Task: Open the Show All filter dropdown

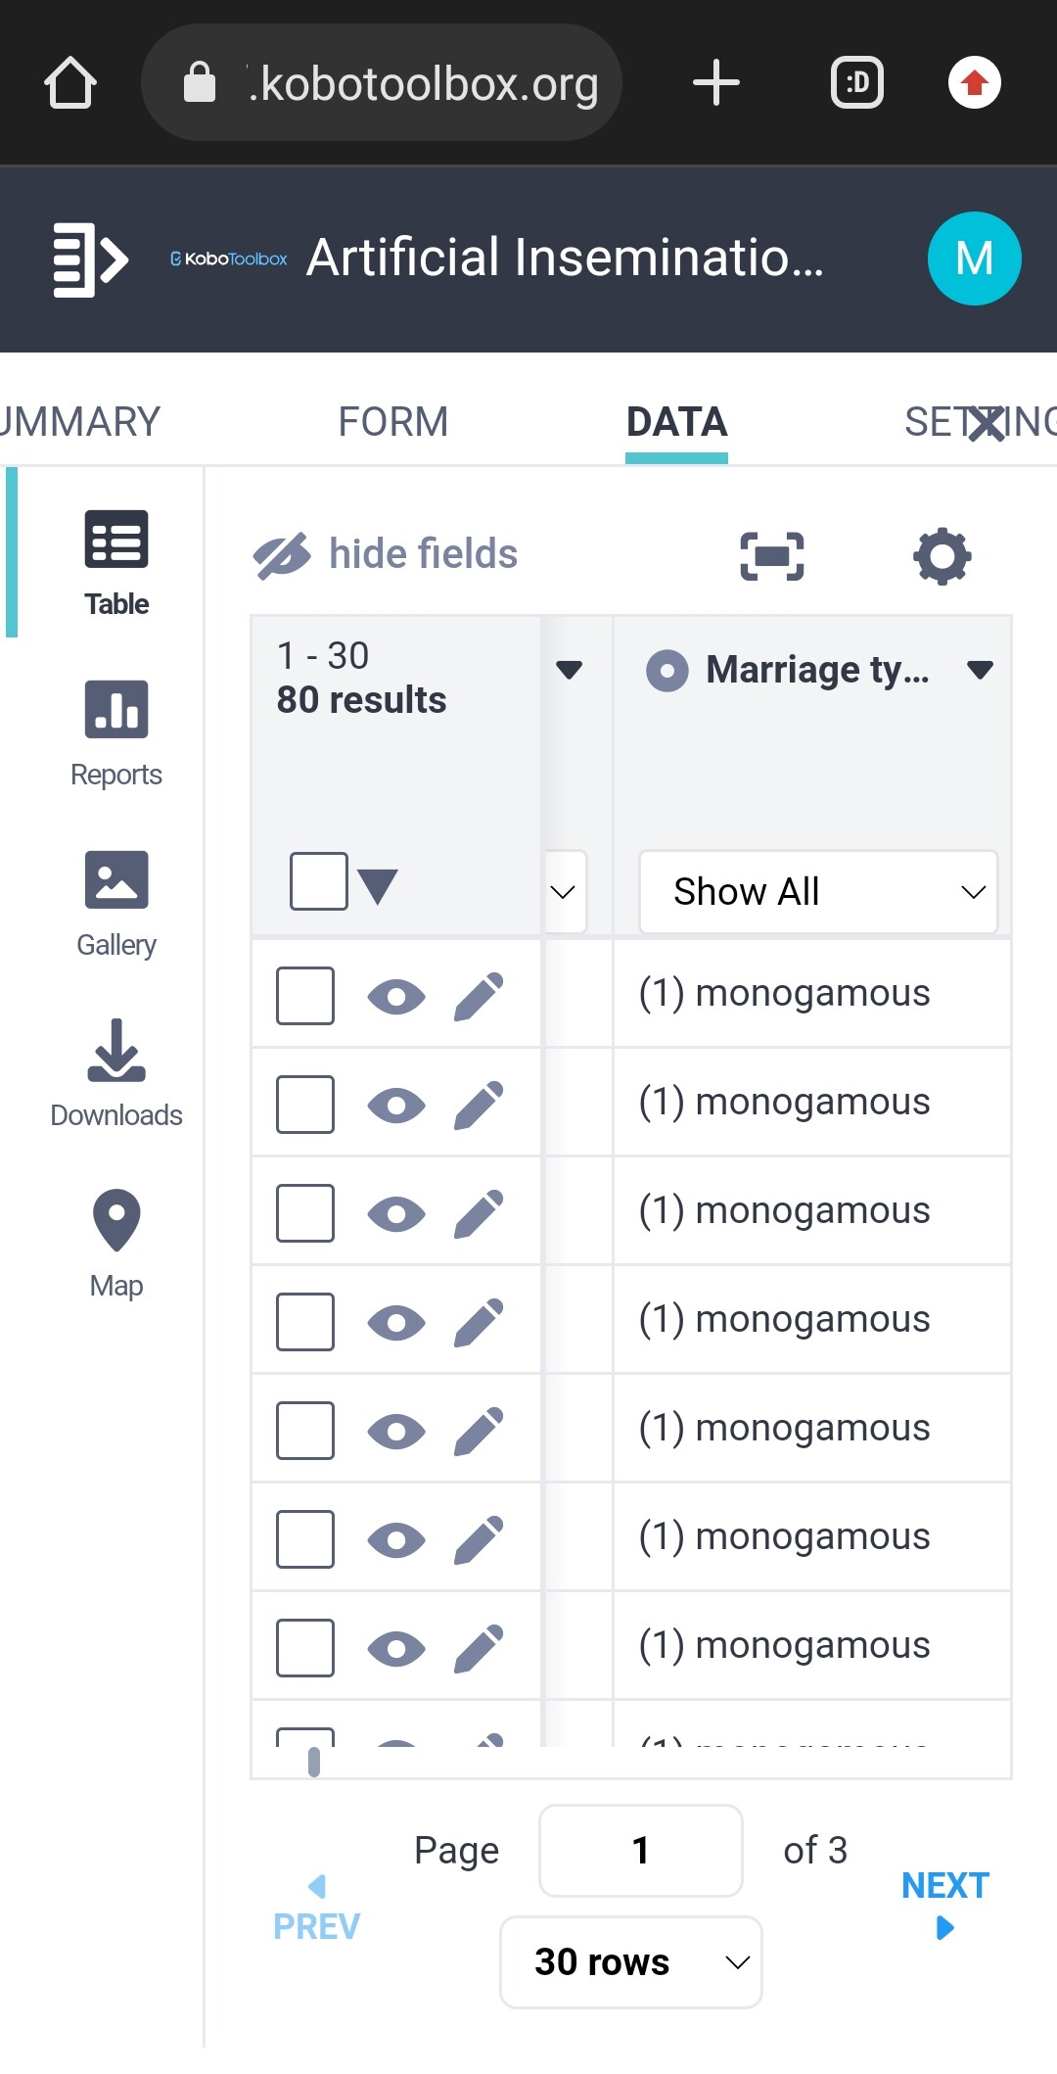Action: [818, 892]
